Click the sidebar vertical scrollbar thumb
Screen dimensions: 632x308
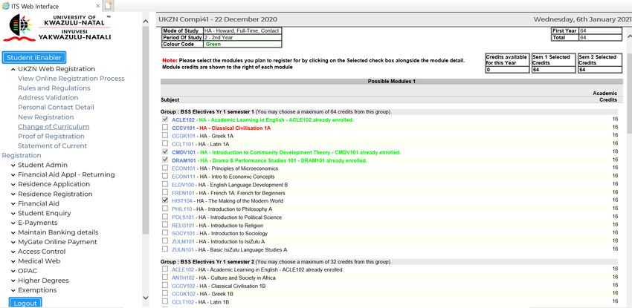[146, 131]
